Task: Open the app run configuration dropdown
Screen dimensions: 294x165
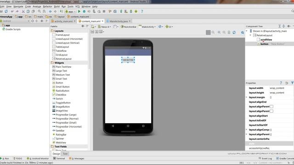Action: 70,11
